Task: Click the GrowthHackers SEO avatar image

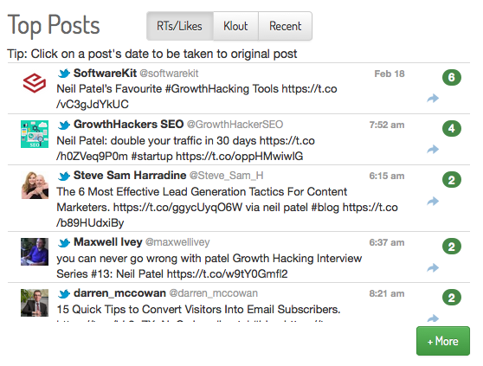Action: [35, 134]
